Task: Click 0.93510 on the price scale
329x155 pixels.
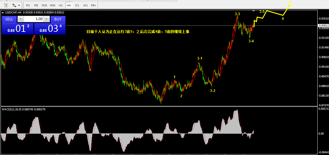Action: 323,19
